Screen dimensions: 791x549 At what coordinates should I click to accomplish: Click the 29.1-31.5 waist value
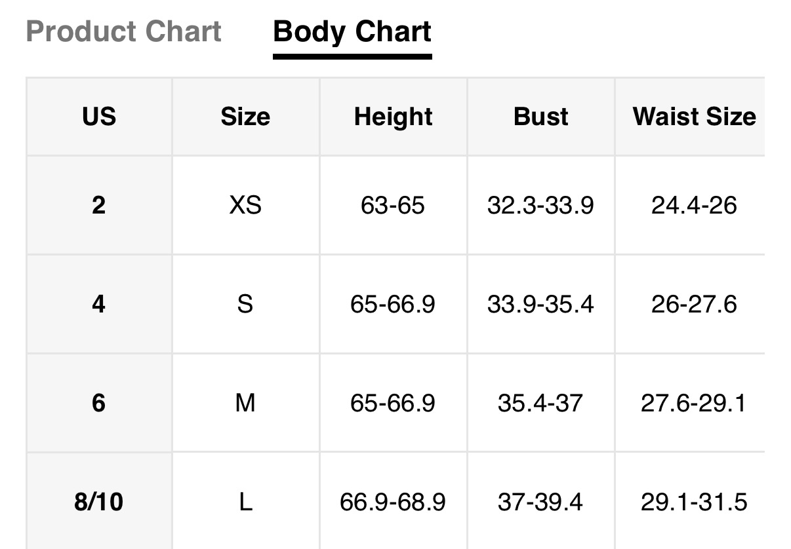pyautogui.click(x=693, y=502)
